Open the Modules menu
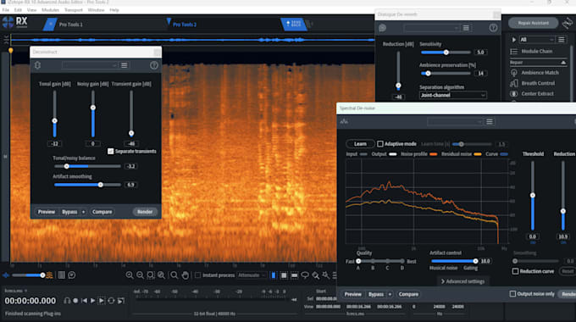The height and width of the screenshot is (322, 576). pyautogui.click(x=50, y=10)
